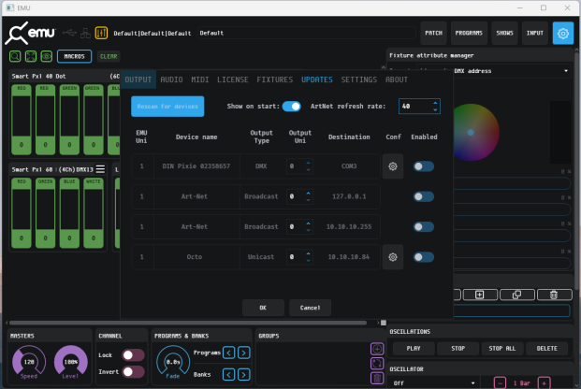Open the SHOWS view
The image size is (581, 389).
(504, 33)
